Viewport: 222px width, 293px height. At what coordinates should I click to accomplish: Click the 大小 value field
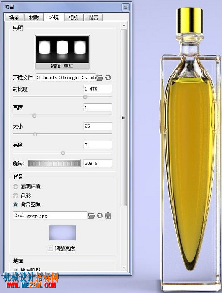tap(98, 126)
